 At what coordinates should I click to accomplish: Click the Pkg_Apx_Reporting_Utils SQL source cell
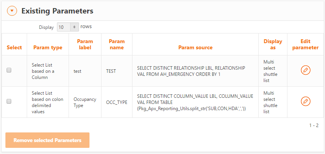coord(195,102)
